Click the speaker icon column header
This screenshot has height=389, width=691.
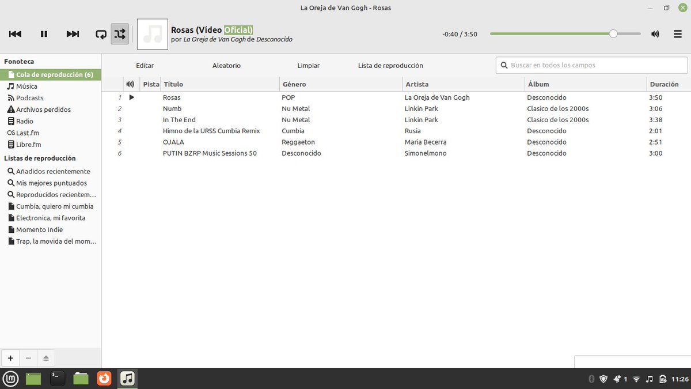click(x=130, y=84)
